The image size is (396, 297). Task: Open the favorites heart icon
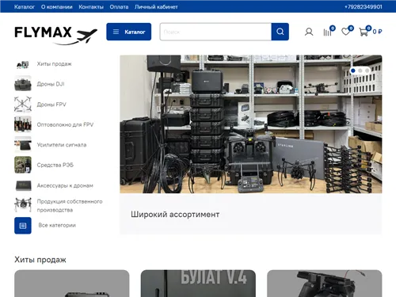pyautogui.click(x=345, y=32)
